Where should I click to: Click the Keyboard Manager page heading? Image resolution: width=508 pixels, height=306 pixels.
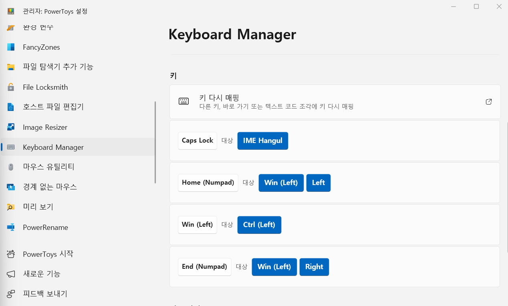point(232,34)
